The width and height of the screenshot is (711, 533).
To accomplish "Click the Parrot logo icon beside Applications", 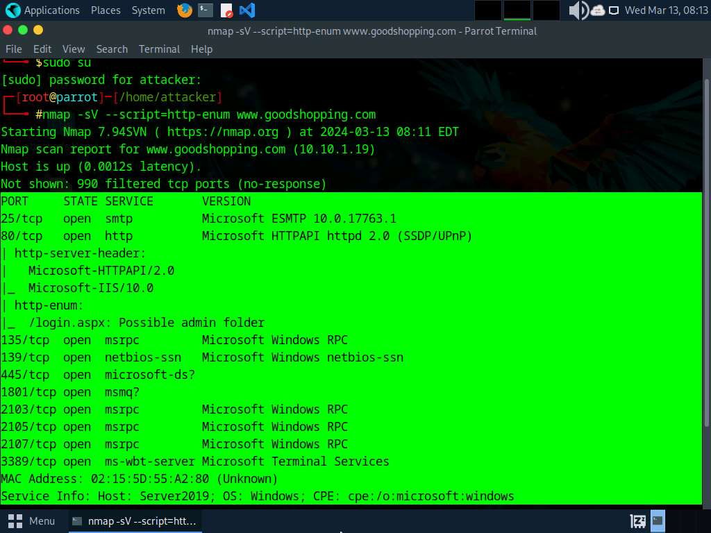I will (10, 10).
